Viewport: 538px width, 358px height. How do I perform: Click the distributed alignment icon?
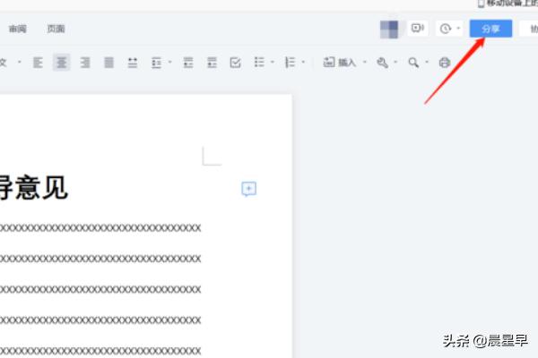(133, 63)
